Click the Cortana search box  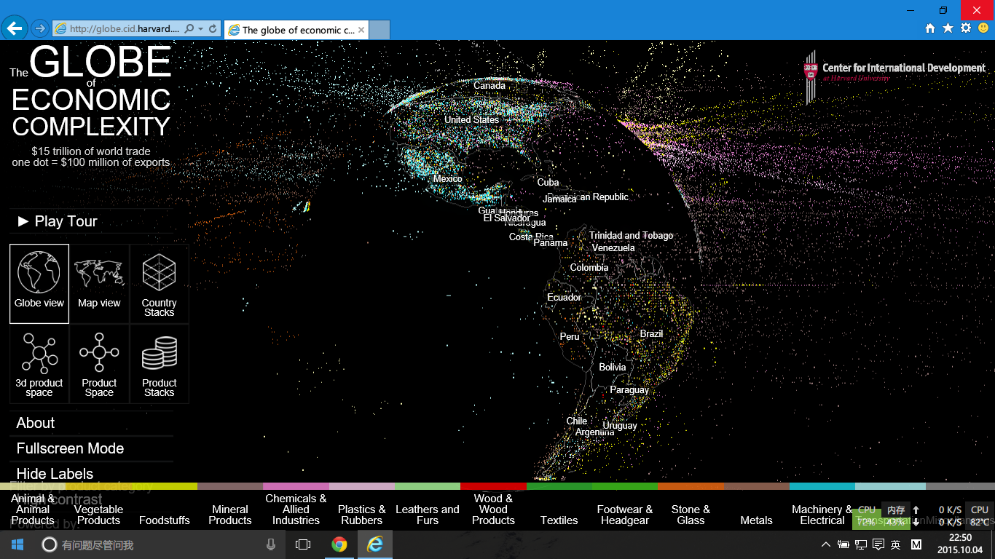coord(160,544)
